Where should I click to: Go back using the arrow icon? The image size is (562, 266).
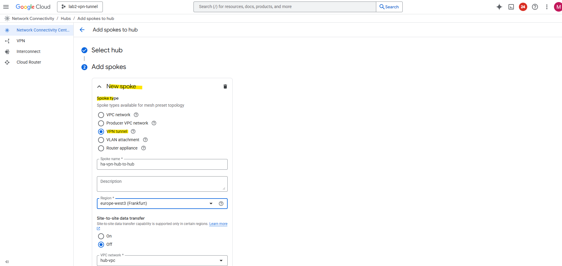pos(82,30)
